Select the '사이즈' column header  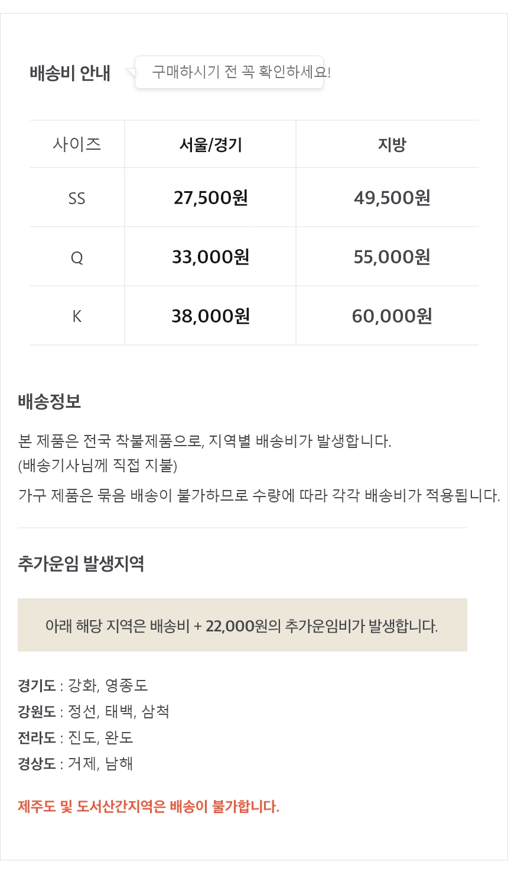pyautogui.click(x=77, y=144)
